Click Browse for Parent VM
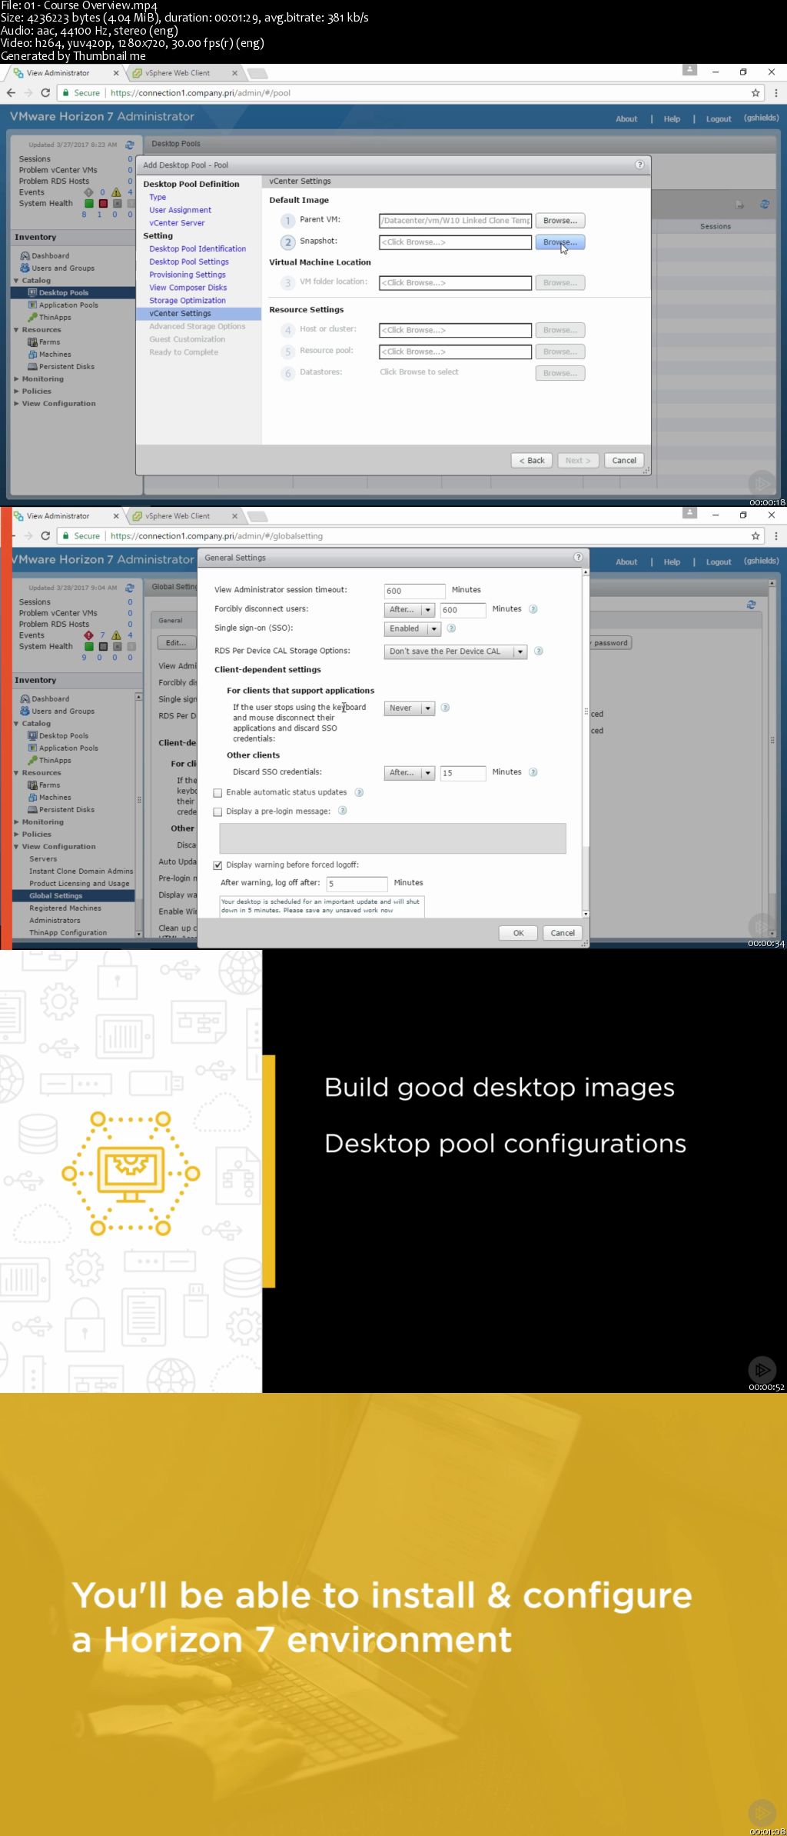Viewport: 787px width, 1836px height. tap(560, 221)
